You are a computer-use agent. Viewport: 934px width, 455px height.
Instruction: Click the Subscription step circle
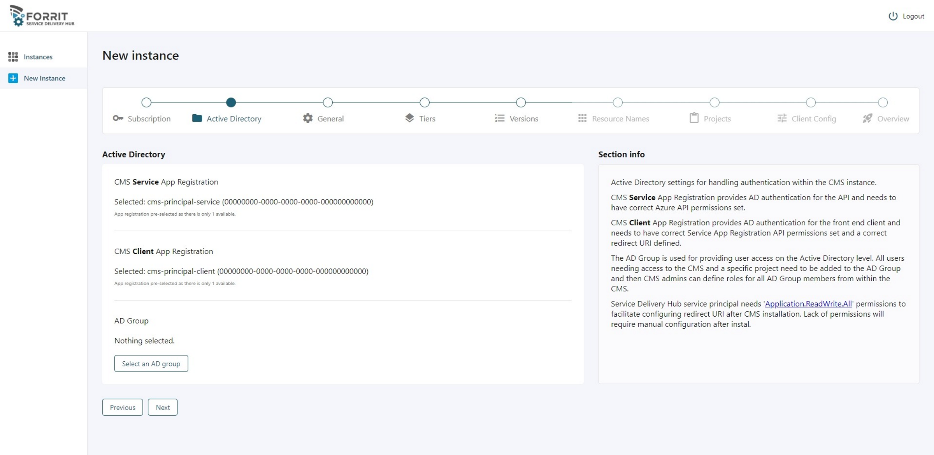pyautogui.click(x=146, y=103)
